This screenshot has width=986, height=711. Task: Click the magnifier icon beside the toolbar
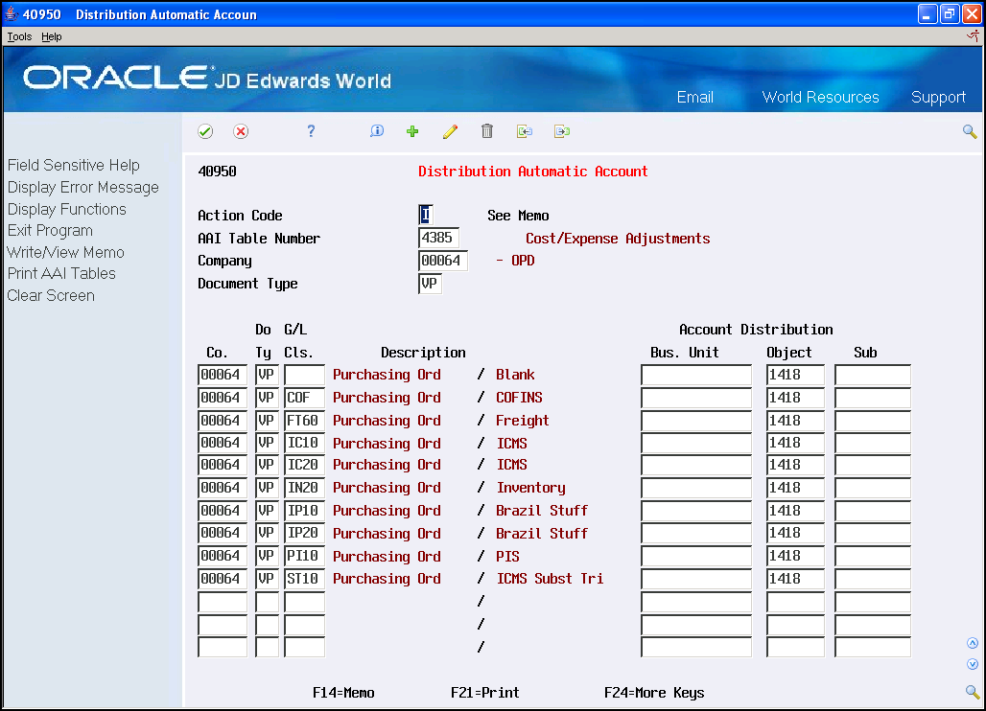[x=970, y=131]
